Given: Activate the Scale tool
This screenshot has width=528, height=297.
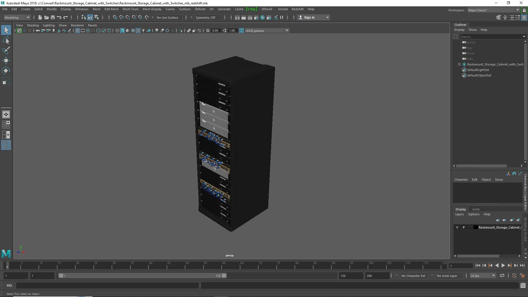Looking at the screenshot, I should [6, 81].
